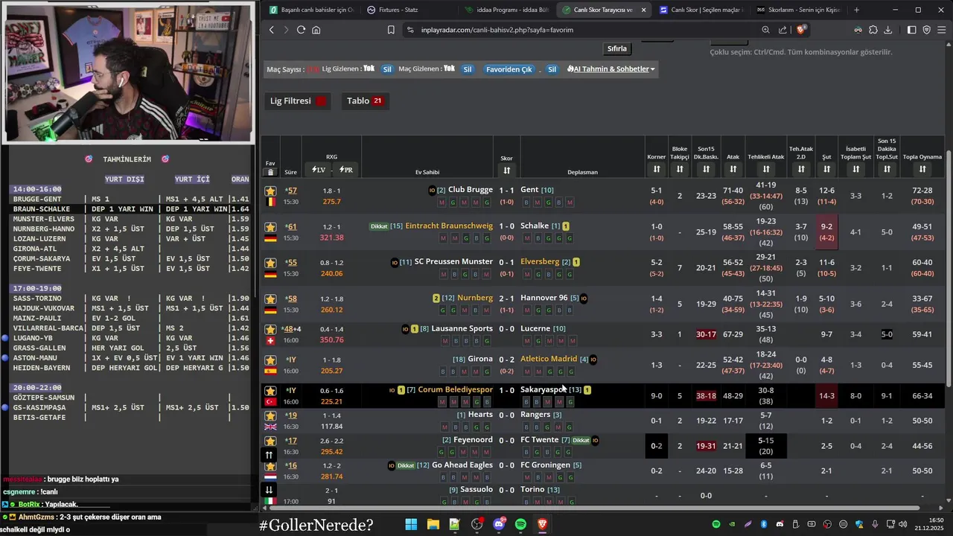Click Sil next to Maç Gizlenen
Screen dimensions: 953x536
[x=468, y=69]
